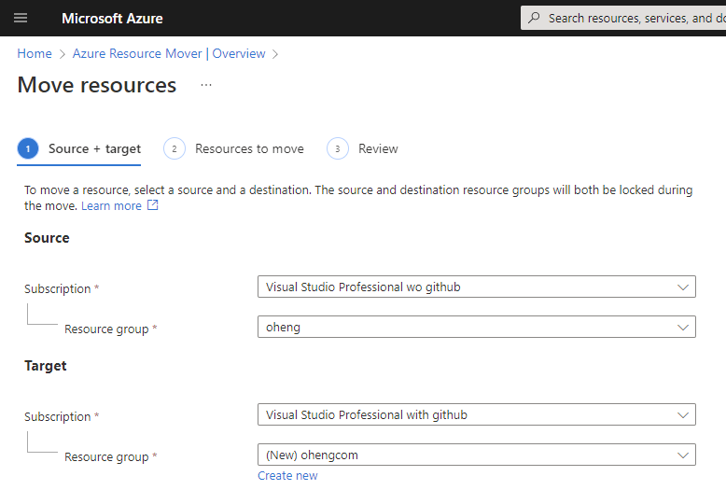The width and height of the screenshot is (726, 504).
Task: Click the Create new link
Action: [287, 476]
